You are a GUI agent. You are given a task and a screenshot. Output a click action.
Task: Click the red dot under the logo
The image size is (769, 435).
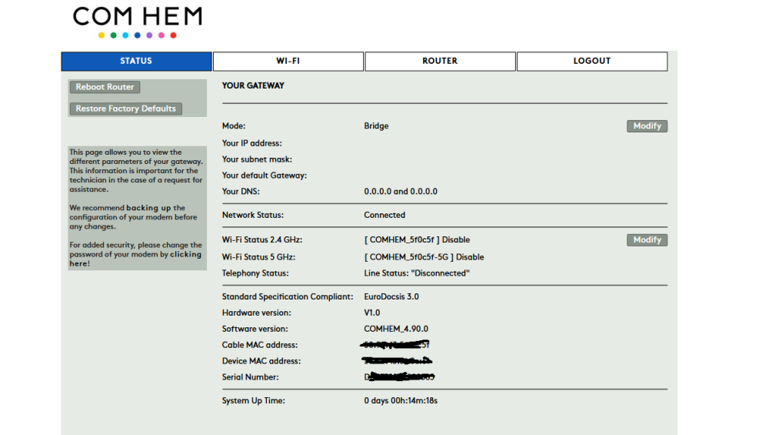tap(174, 35)
